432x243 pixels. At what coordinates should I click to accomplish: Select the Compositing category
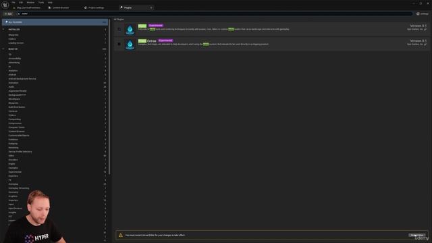[x=15, y=119]
